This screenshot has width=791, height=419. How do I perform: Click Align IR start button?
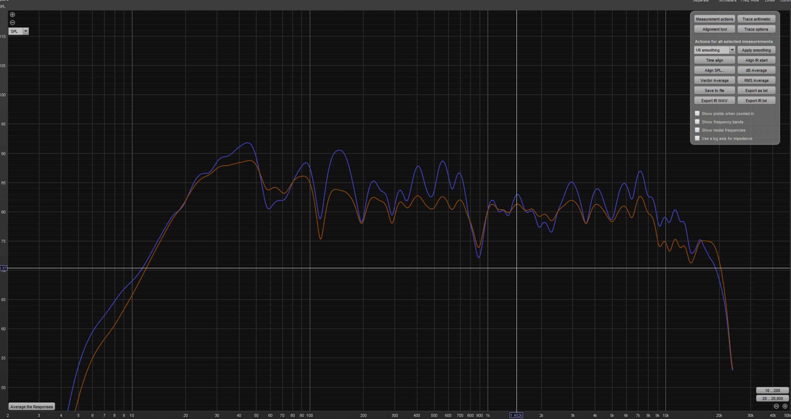756,60
